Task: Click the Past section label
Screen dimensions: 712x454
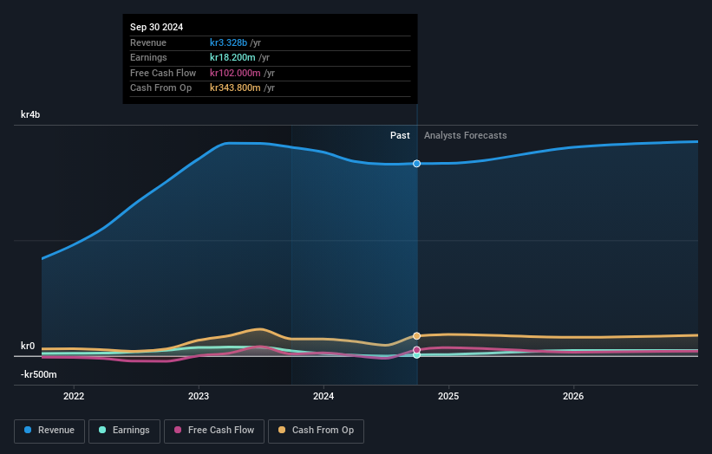Action: tap(400, 136)
